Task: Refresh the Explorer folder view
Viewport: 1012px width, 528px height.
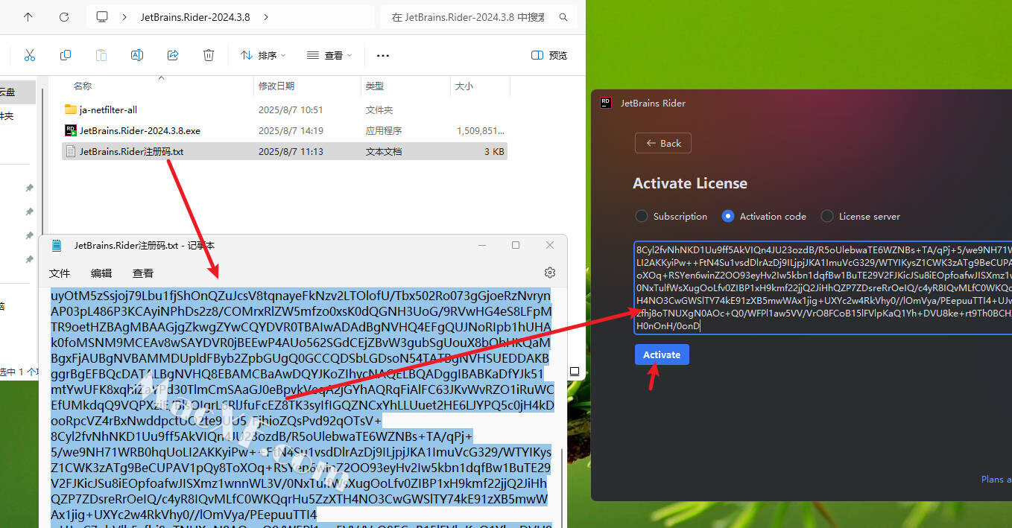Action: coord(64,16)
